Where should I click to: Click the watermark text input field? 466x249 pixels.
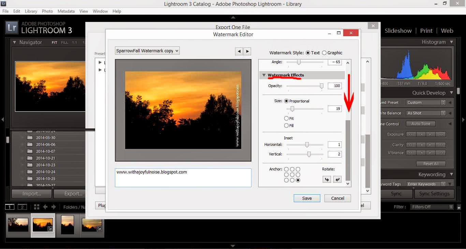[x=183, y=178]
